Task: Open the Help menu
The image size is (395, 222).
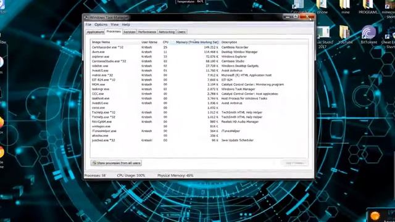Action: [x=126, y=25]
